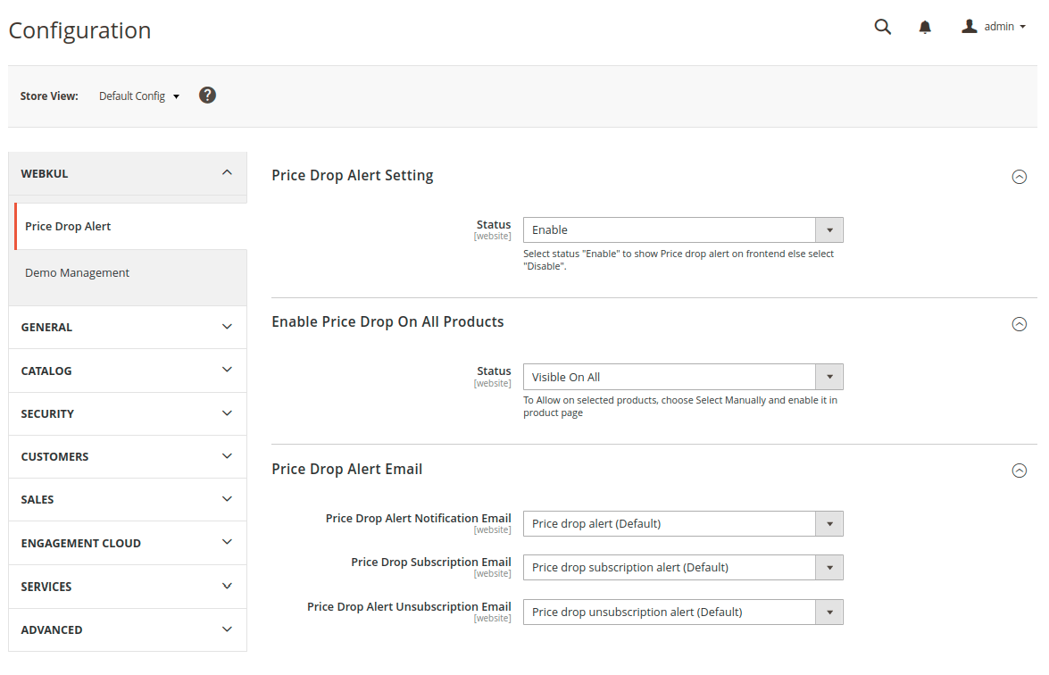This screenshot has height=675, width=1049.
Task: Click the Store View help question mark
Action: tap(207, 95)
